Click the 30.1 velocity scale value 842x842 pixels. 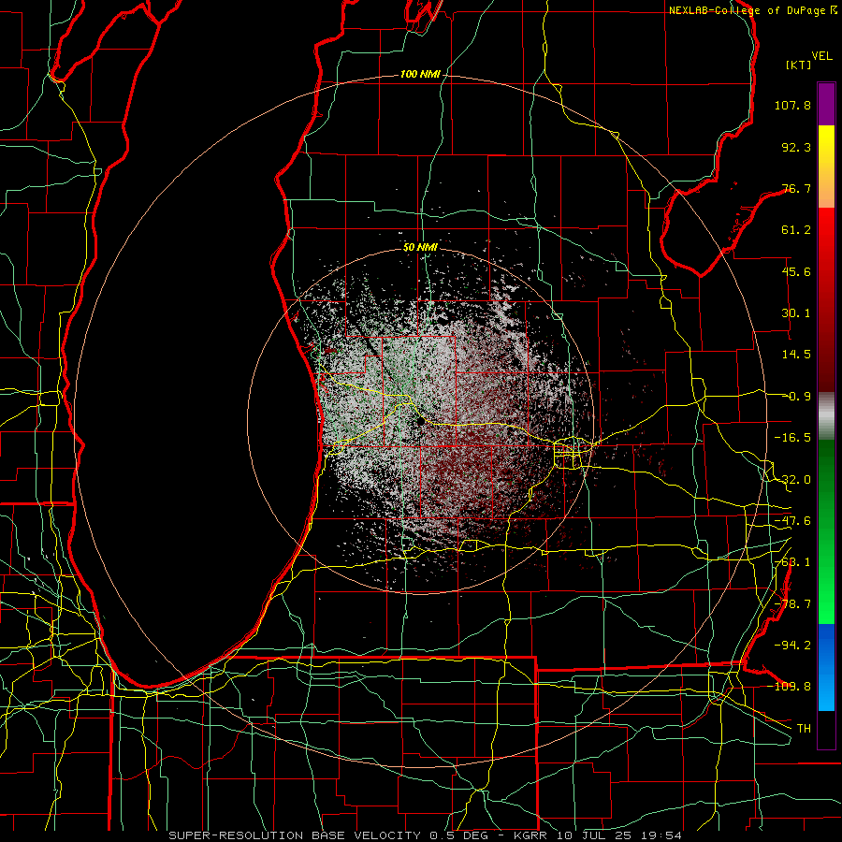[x=796, y=313]
